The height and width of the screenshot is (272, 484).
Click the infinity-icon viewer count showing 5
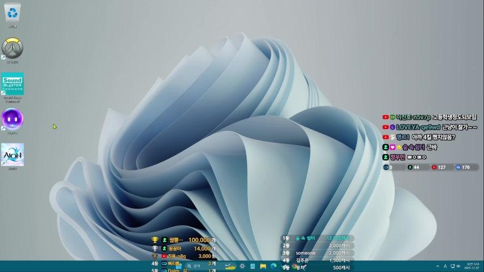coord(388,167)
